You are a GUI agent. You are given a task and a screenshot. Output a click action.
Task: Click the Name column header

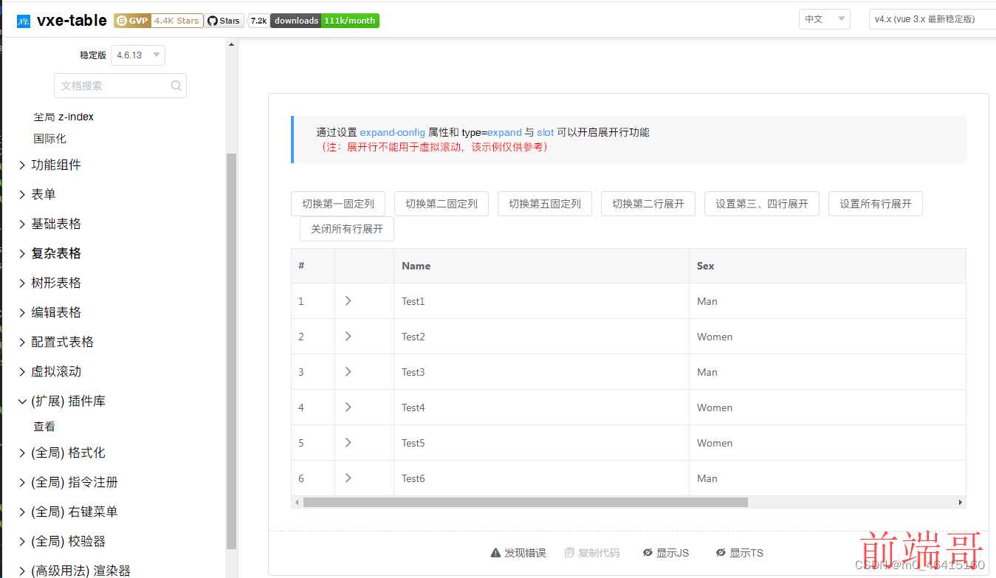541,266
